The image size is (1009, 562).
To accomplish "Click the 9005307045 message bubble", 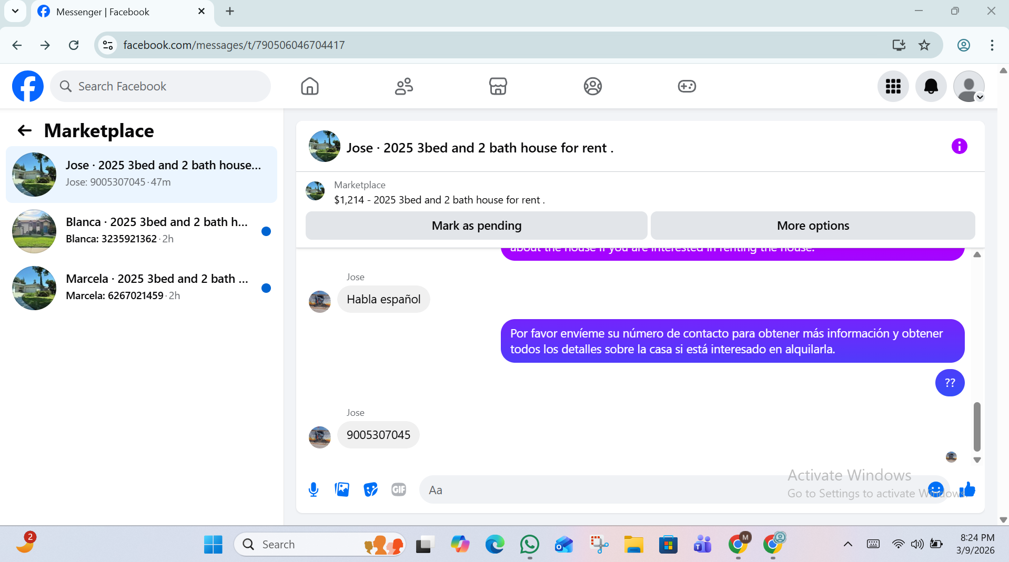I will tap(378, 435).
